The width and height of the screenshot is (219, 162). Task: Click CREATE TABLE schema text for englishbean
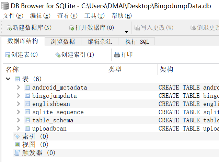pyautogui.click(x=189, y=104)
